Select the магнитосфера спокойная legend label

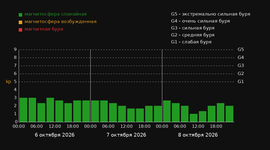click(56, 14)
